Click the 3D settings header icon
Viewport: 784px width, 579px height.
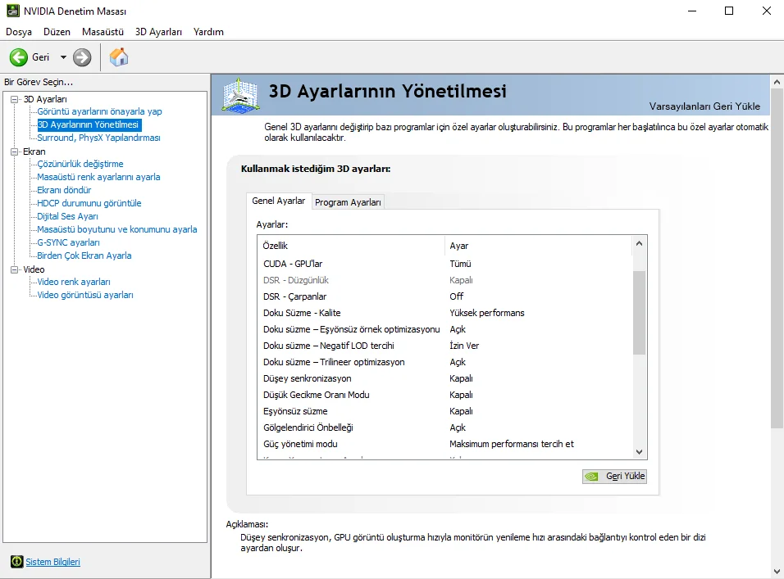point(240,95)
